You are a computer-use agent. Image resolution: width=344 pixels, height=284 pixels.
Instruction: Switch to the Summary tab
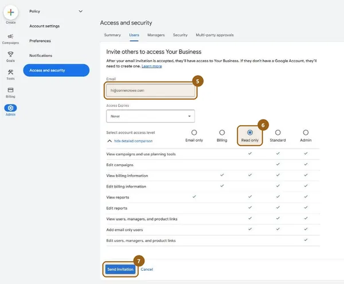pos(112,35)
